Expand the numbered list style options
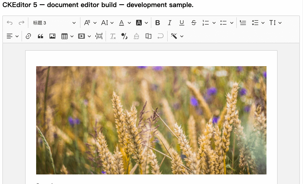The height and width of the screenshot is (184, 303). click(214, 23)
